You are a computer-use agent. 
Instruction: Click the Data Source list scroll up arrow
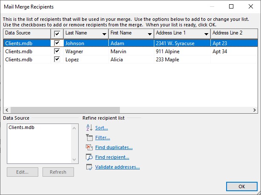(x=74, y=128)
